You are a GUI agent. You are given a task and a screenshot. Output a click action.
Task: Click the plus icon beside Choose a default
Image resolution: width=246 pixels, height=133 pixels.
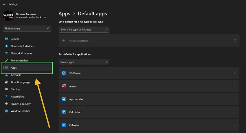[64, 41]
